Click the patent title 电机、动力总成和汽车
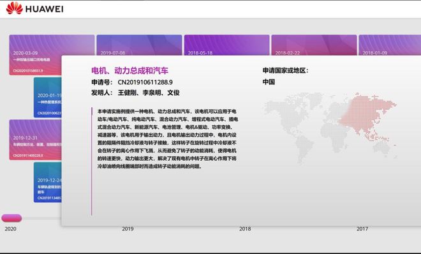Image resolution: width=421 pixels, height=254 pixels. tap(129, 71)
